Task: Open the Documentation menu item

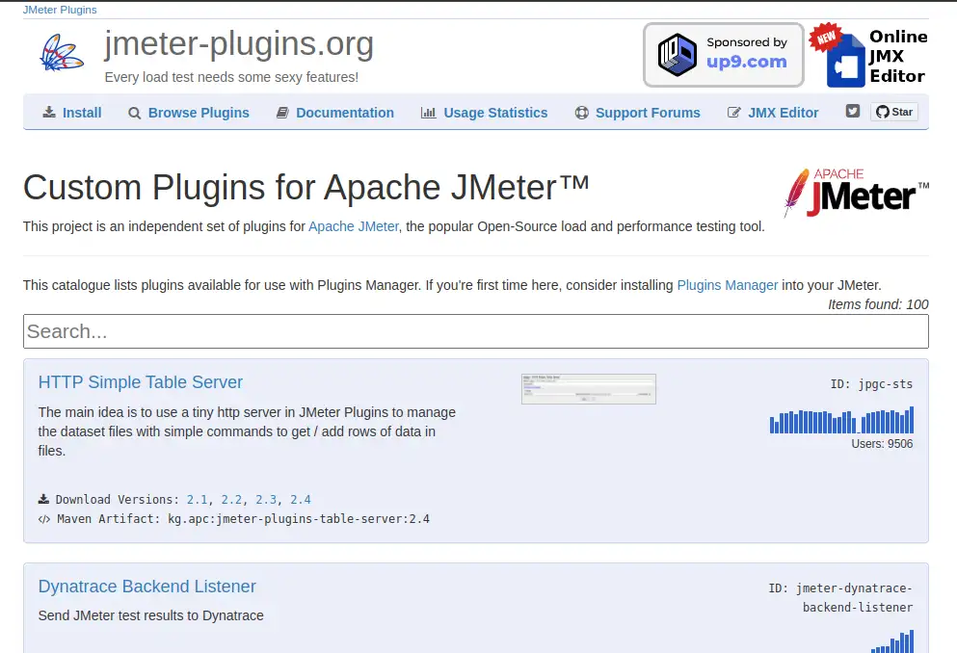Action: (x=345, y=113)
